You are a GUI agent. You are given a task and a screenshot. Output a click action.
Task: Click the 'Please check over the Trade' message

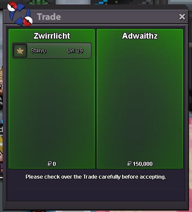96,177
